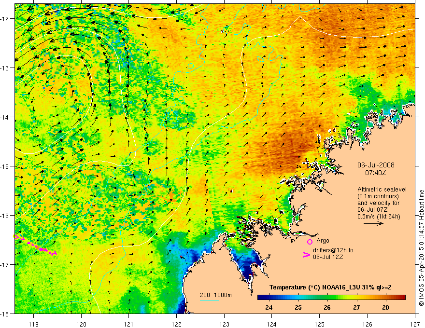Click the magenta drifters arrowhead legend symbol
The width and height of the screenshot is (425, 328).
(x=306, y=255)
